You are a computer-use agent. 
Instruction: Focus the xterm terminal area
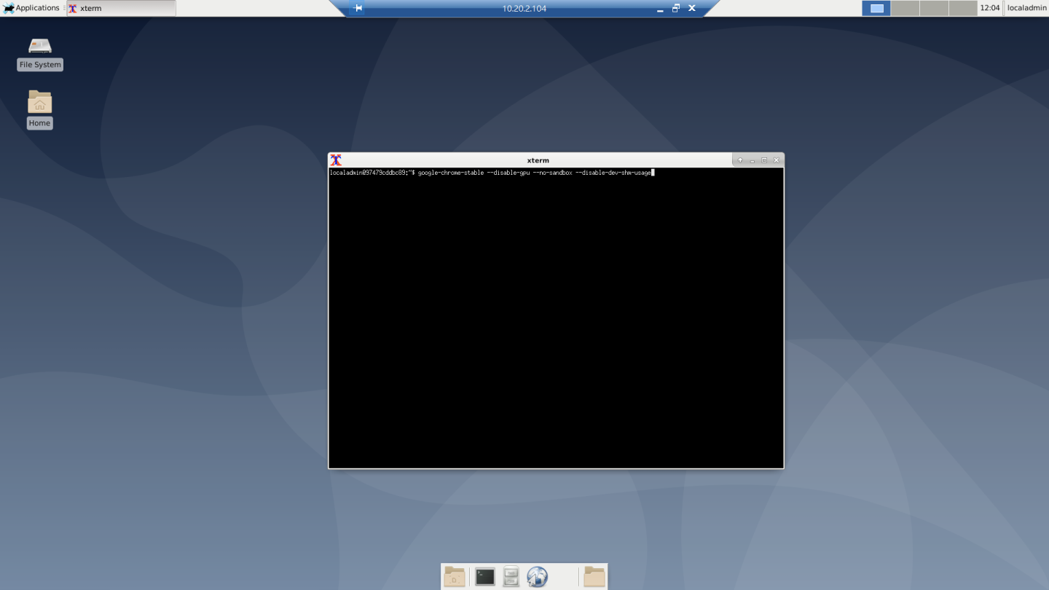[556, 318]
